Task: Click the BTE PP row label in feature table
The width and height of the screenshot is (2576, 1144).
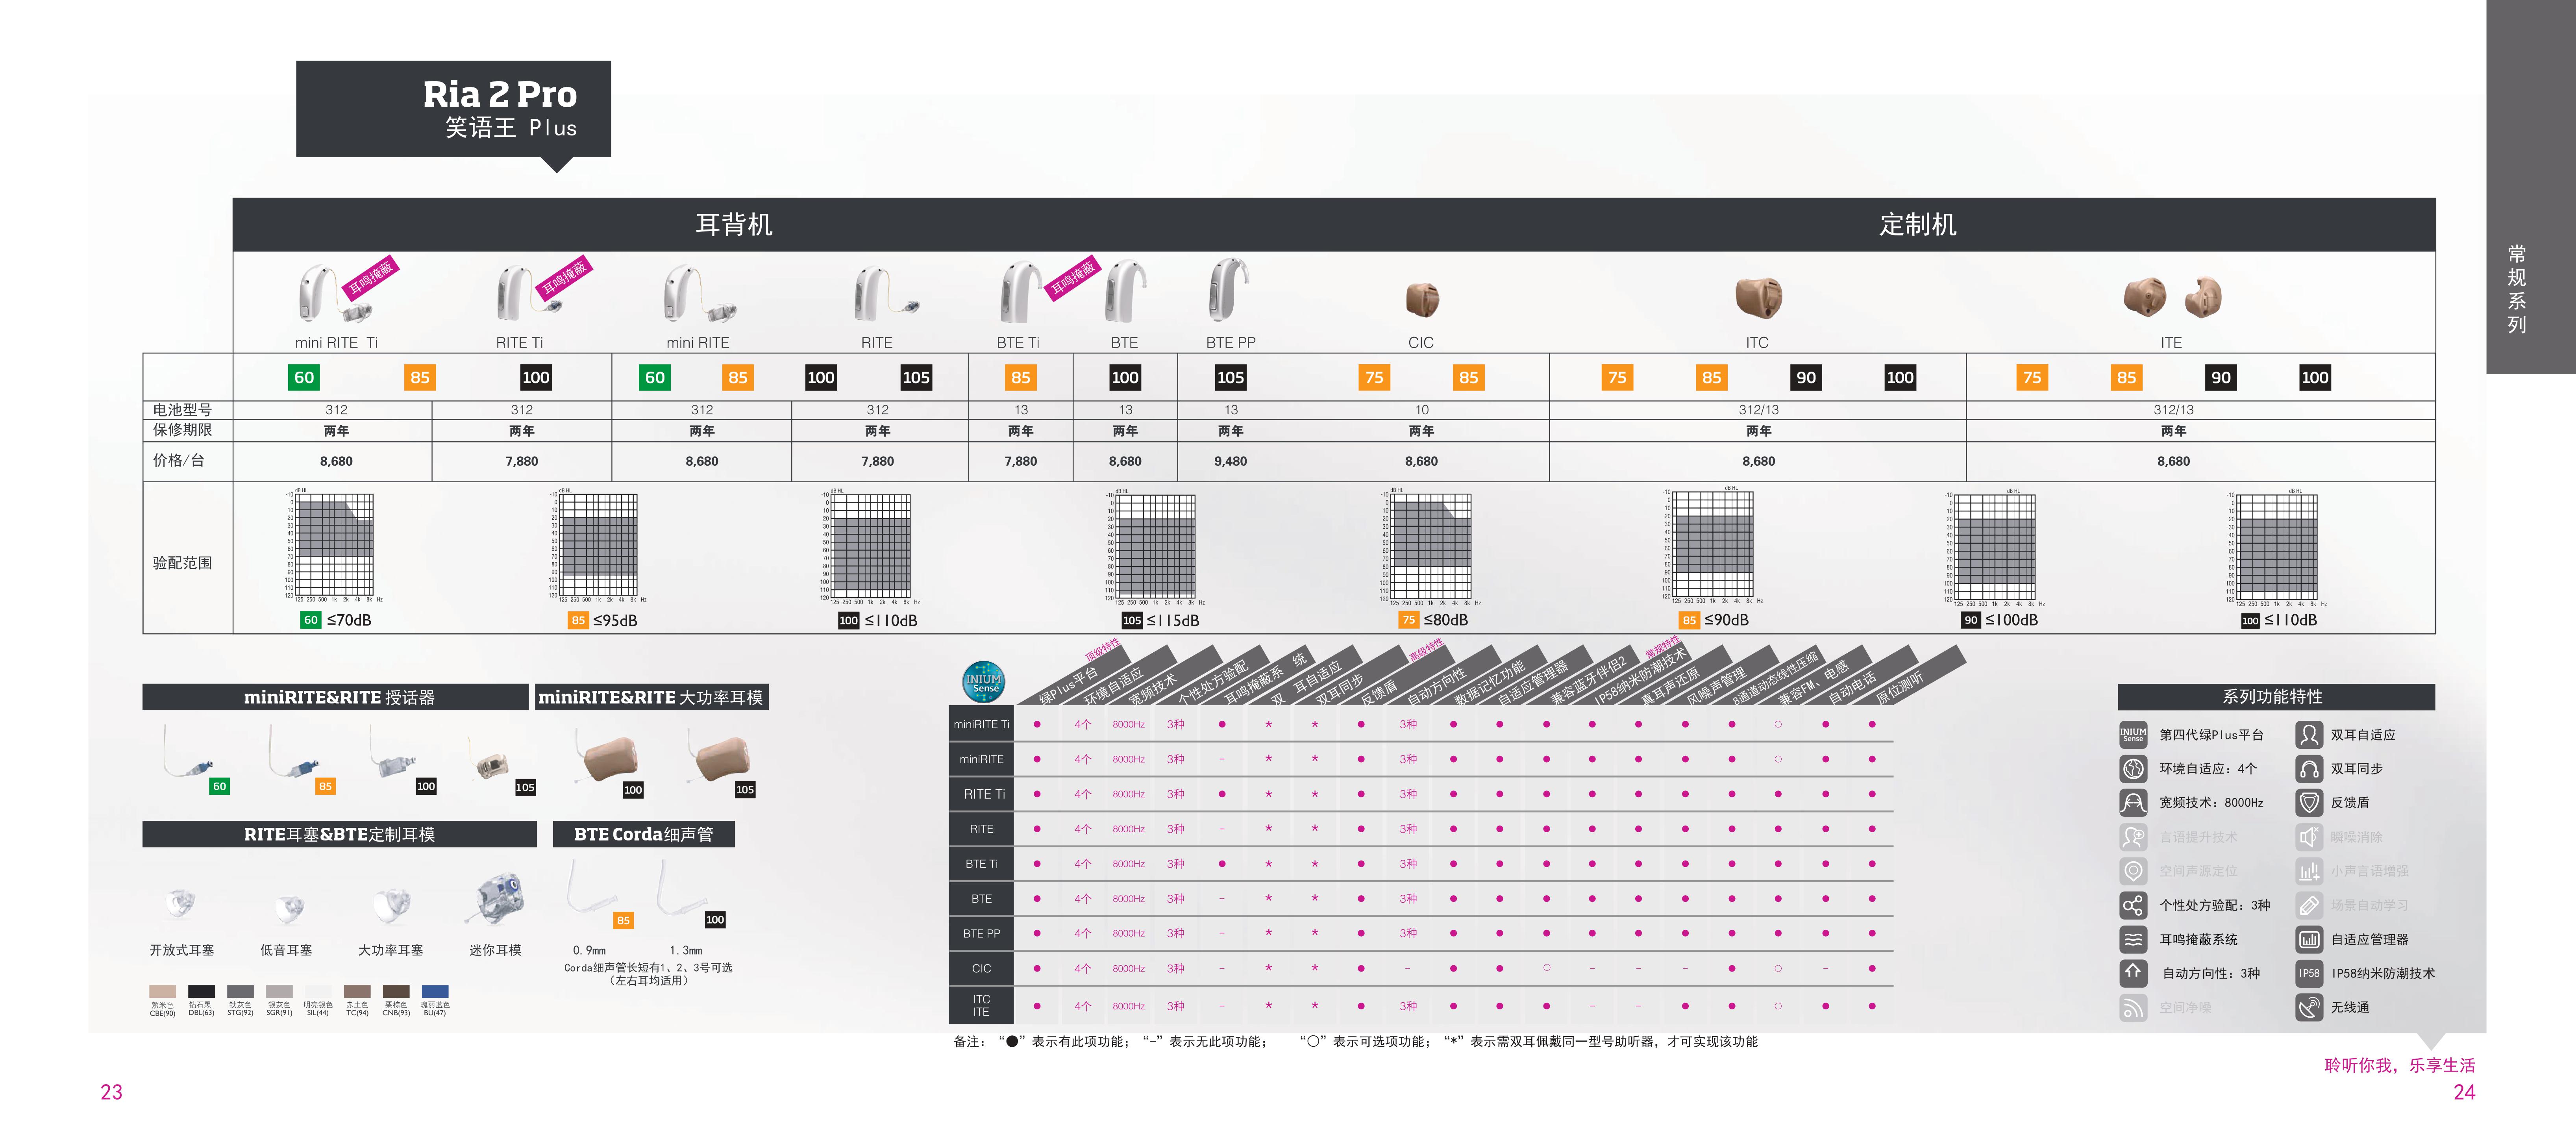Action: pos(981,933)
